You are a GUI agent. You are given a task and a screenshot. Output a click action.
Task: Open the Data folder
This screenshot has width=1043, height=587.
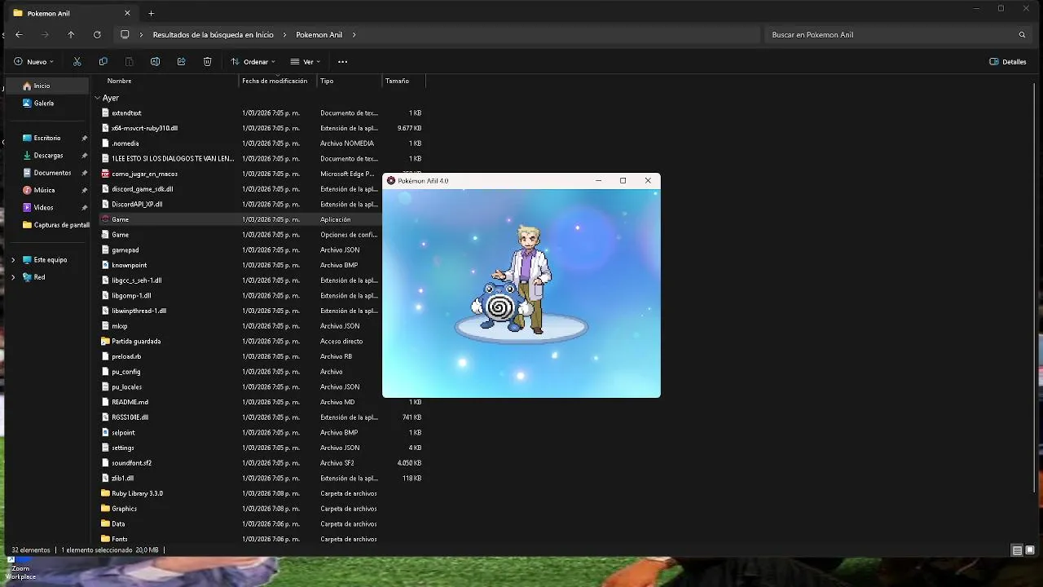click(x=118, y=524)
